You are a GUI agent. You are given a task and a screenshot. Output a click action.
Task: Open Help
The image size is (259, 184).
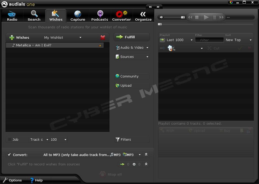pyautogui.click(x=36, y=180)
